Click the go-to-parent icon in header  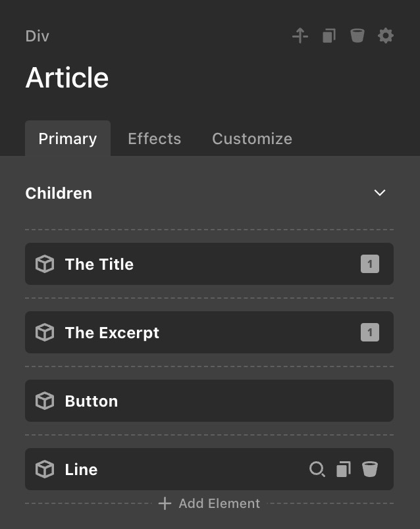click(x=300, y=36)
